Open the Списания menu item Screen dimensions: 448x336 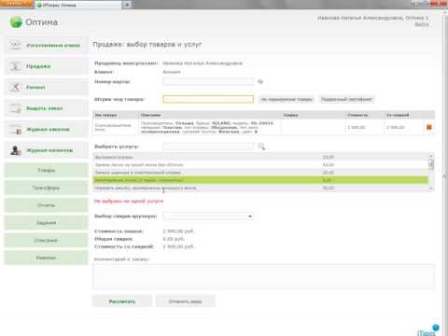point(46,240)
